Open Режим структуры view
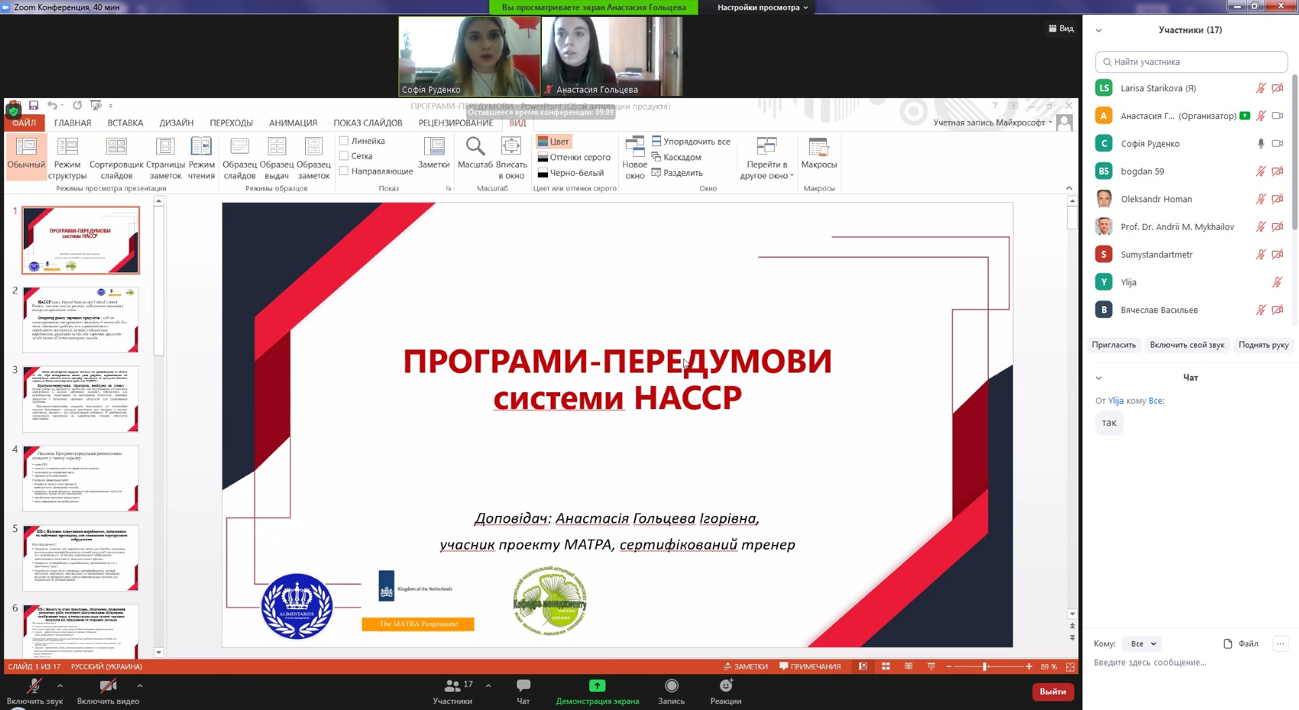This screenshot has width=1299, height=710. click(x=67, y=158)
